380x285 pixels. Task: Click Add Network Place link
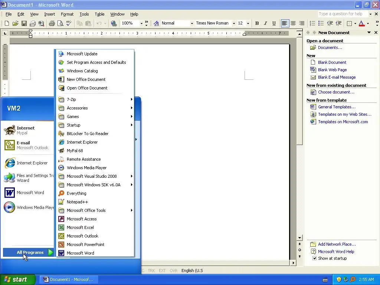point(337,244)
